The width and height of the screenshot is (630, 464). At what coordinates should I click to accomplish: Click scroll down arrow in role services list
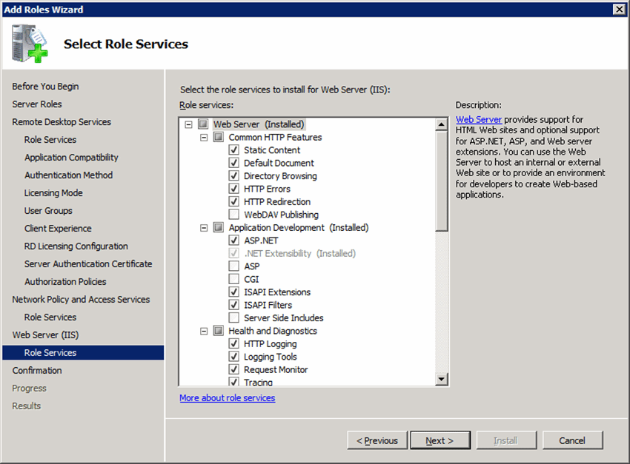pyautogui.click(x=442, y=379)
